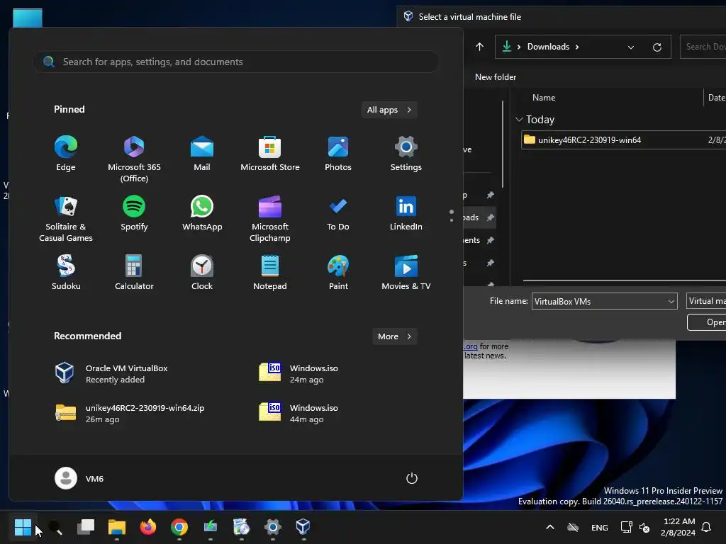Open taskbar Settings gear
The width and height of the screenshot is (726, 544).
pos(273,527)
